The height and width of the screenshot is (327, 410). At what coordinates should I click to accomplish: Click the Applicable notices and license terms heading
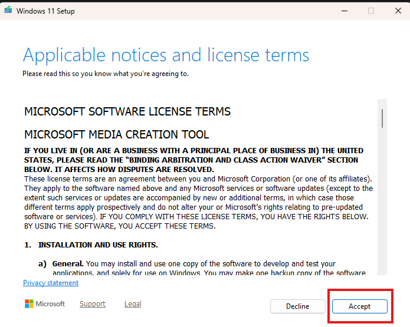pos(166,55)
